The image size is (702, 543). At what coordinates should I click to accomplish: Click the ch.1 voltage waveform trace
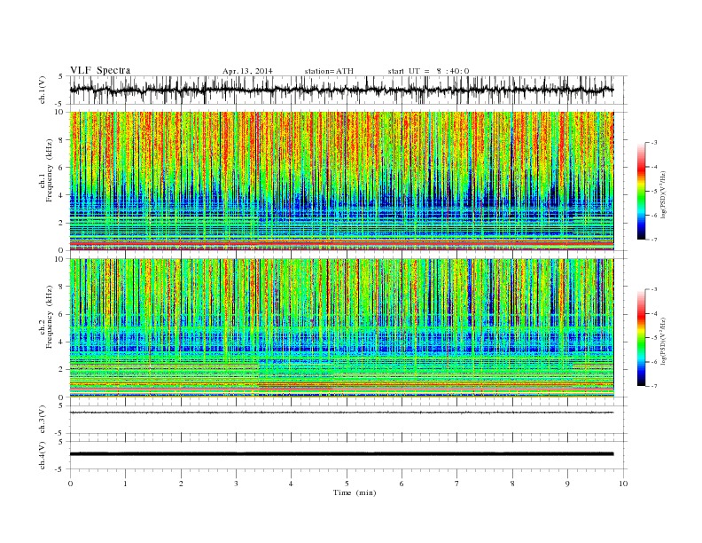coord(341,90)
